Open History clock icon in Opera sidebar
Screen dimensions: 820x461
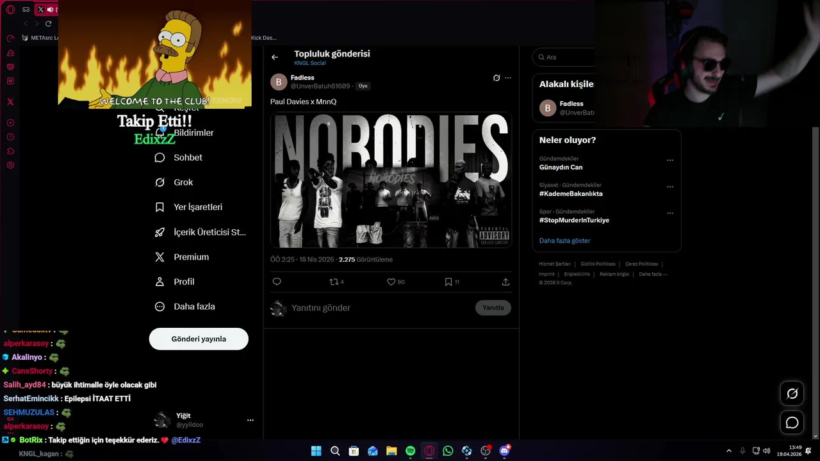pos(10,137)
